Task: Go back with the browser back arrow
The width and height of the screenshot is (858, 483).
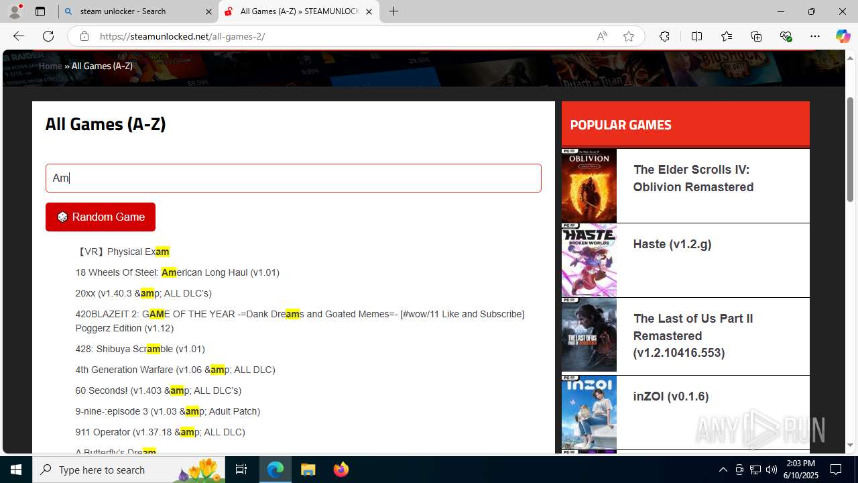Action: (x=19, y=36)
